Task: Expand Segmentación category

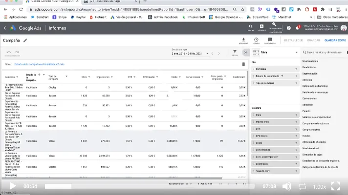Action: [x=310, y=74]
